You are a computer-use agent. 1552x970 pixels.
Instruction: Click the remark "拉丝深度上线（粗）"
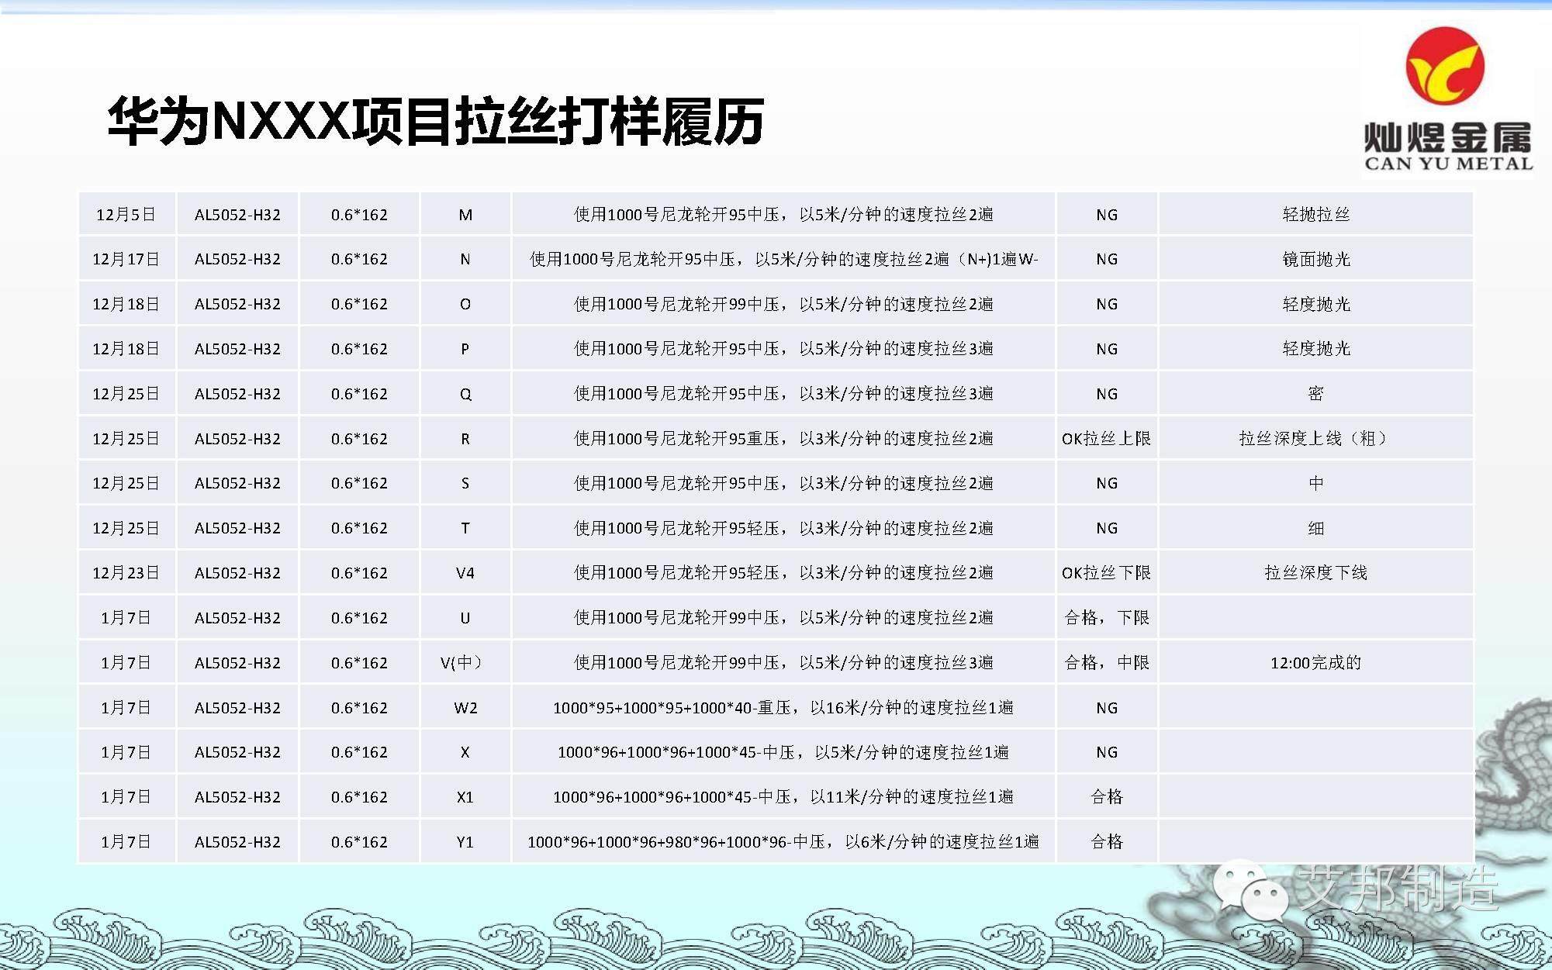tap(1312, 439)
